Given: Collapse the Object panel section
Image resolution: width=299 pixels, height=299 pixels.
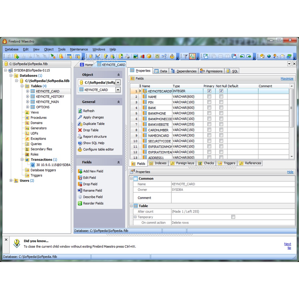Looking at the screenshot, I should (119, 75).
